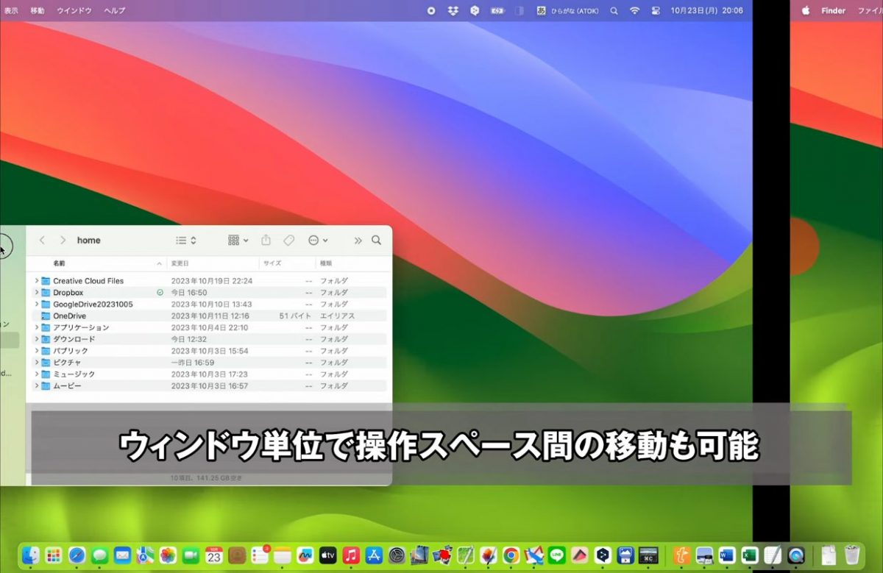Click the tag icon in Finder toolbar
883x573 pixels.
point(289,241)
